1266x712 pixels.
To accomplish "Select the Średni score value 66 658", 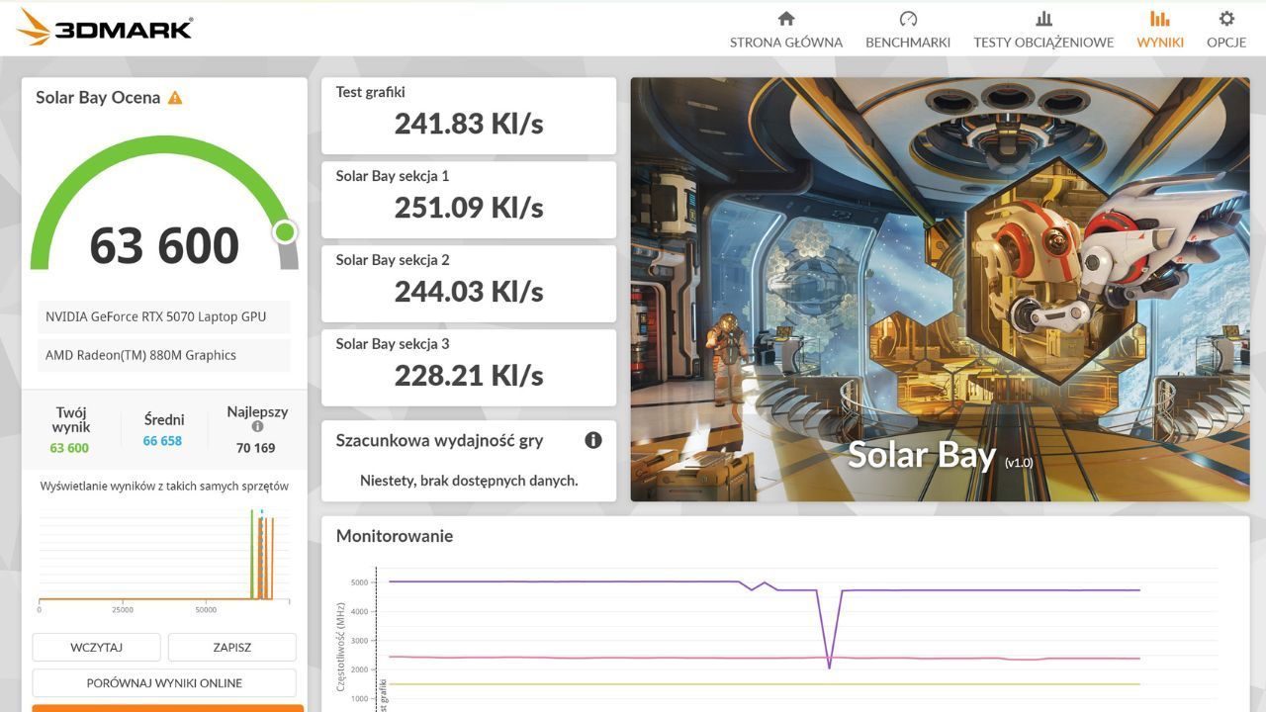I will pyautogui.click(x=162, y=441).
